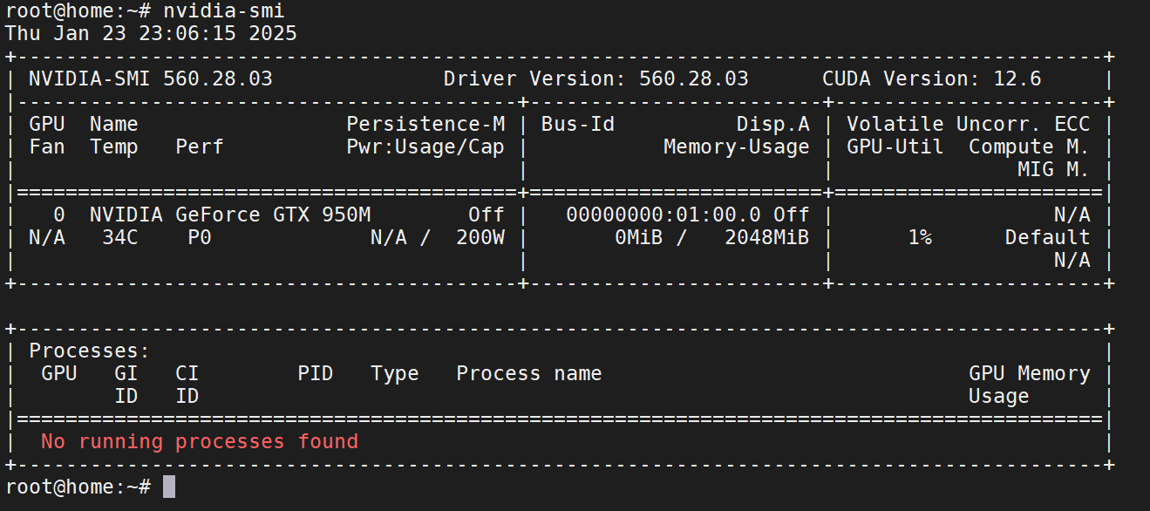Click the P0 performance state value

point(200,237)
